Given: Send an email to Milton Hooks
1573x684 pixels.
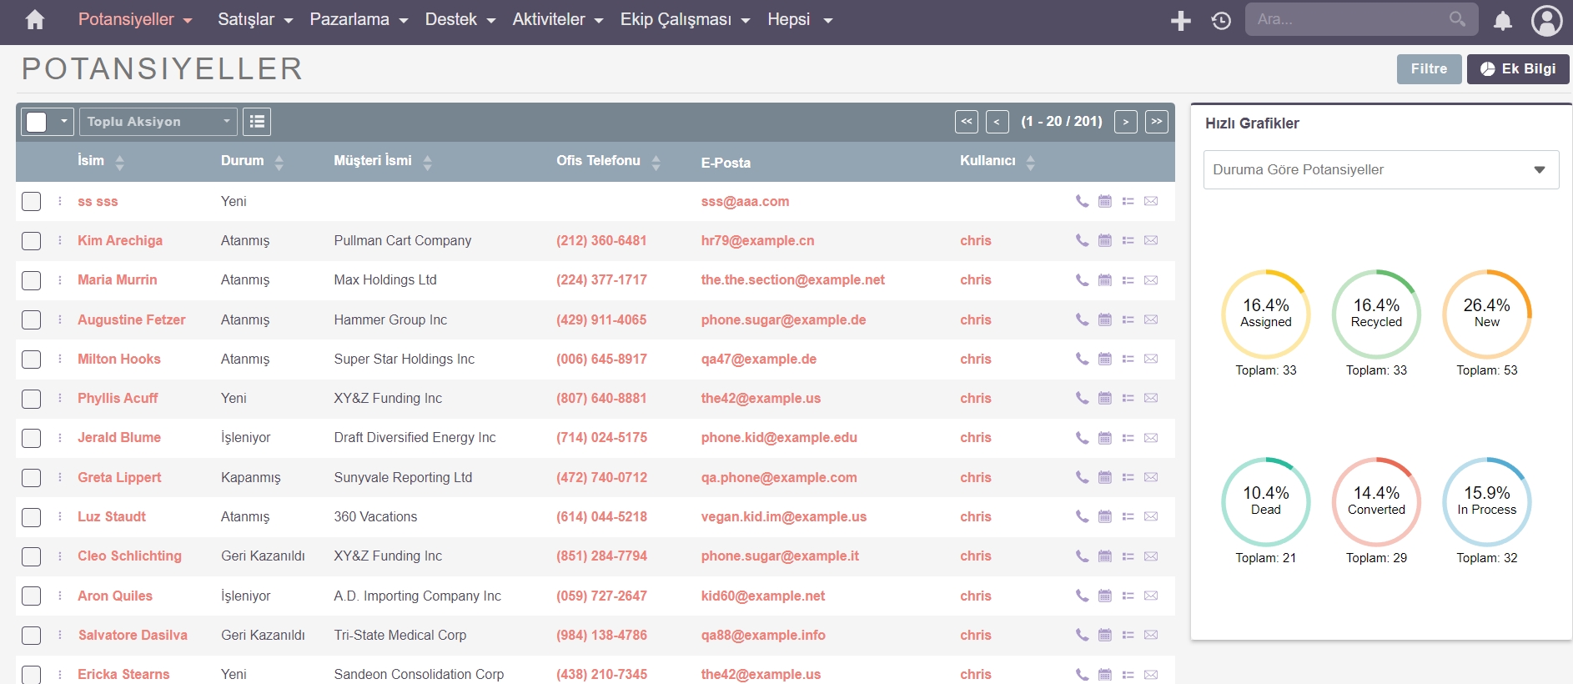Looking at the screenshot, I should pyautogui.click(x=1151, y=359).
